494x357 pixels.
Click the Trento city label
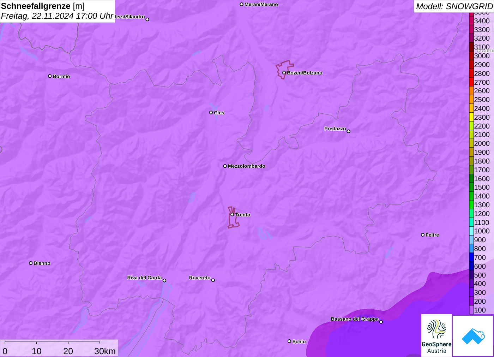click(243, 215)
